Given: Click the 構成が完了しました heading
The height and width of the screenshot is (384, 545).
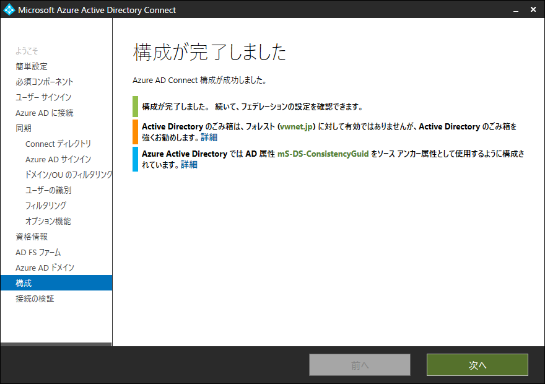Looking at the screenshot, I should 209,52.
